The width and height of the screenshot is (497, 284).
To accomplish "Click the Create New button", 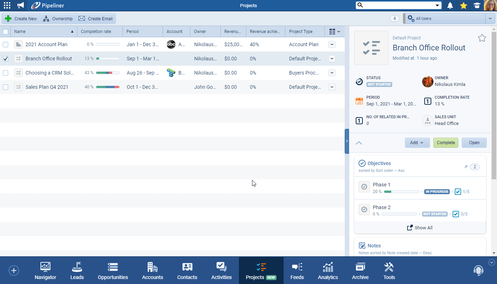I will (21, 18).
